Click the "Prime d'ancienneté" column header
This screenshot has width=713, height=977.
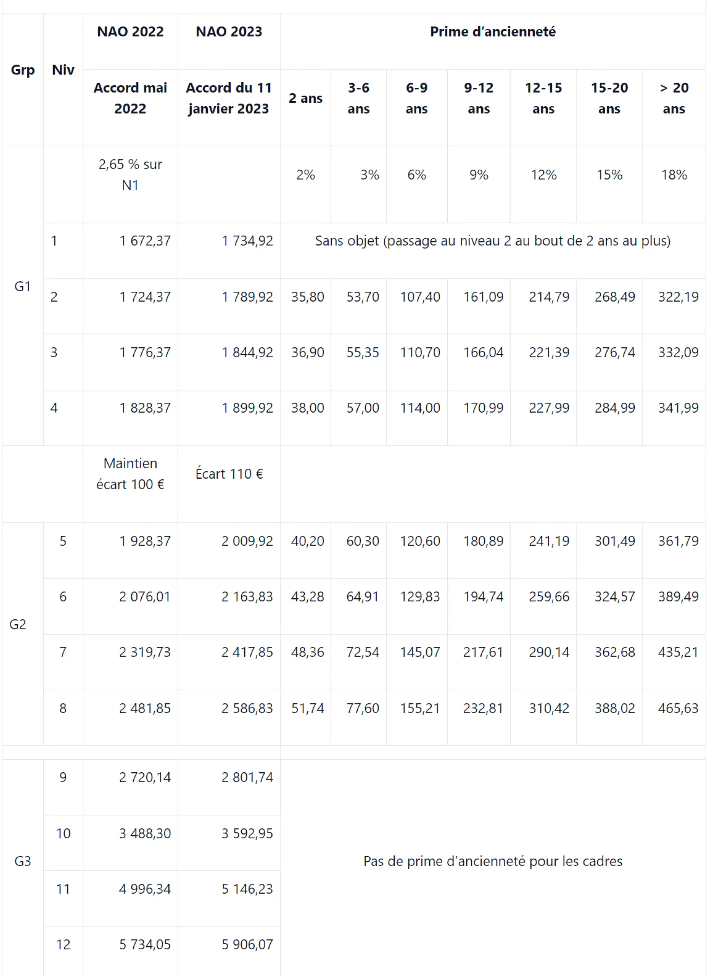[493, 32]
